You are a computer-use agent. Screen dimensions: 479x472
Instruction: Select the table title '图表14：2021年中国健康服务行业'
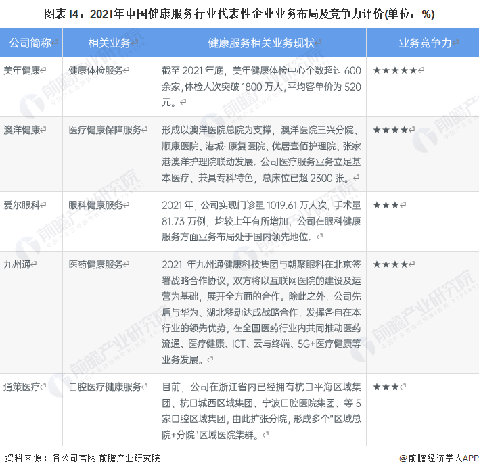(131, 14)
